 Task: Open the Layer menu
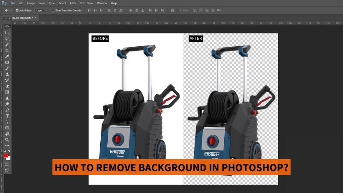(42, 3)
